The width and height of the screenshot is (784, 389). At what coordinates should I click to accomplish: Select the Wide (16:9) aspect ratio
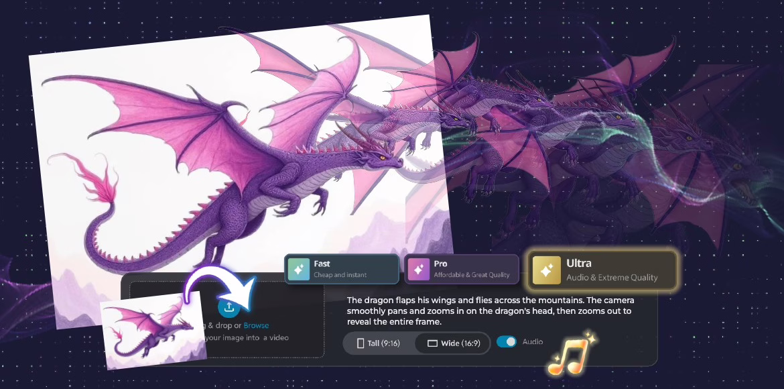pos(452,343)
